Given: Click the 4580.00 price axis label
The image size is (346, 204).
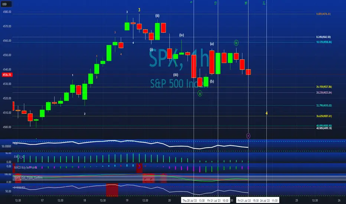Looking at the screenshot, I should [7, 12].
